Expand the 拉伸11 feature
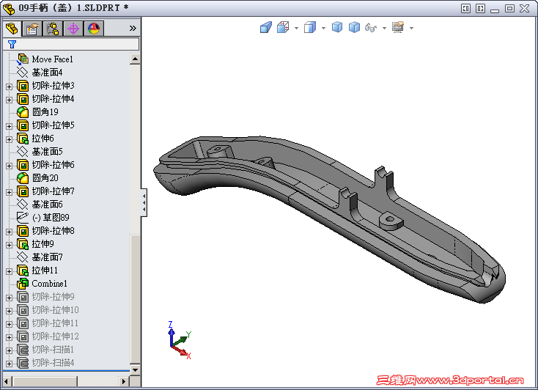538x390 pixels. click(x=10, y=271)
